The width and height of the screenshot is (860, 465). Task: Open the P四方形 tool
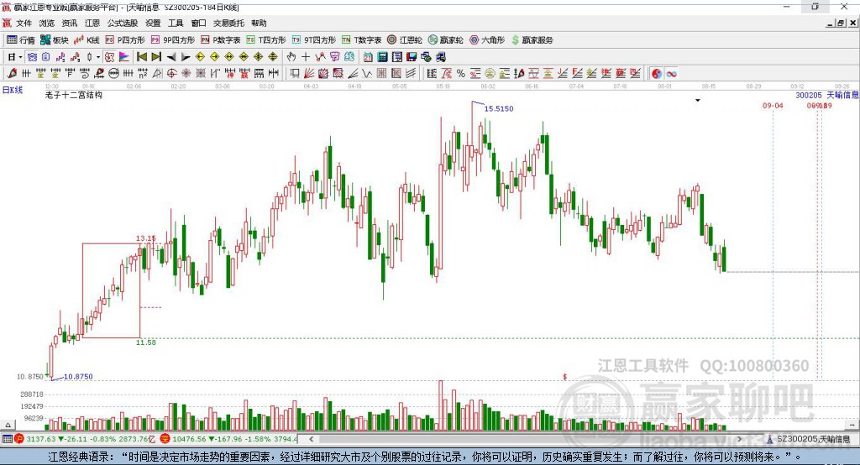[x=125, y=40]
